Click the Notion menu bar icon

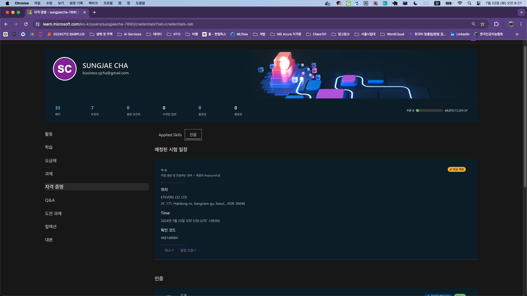pos(366,3)
